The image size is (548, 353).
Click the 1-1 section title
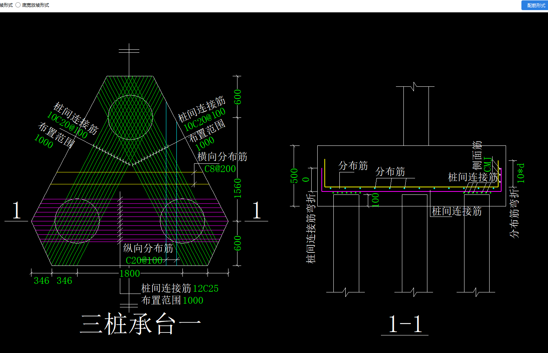(405, 324)
